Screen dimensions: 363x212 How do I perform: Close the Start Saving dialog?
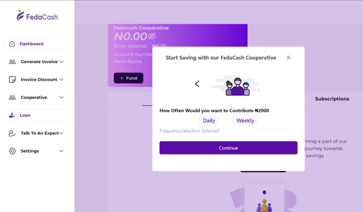[289, 57]
